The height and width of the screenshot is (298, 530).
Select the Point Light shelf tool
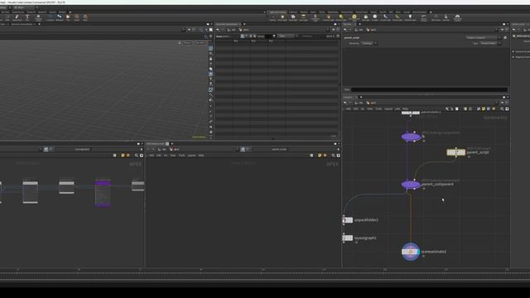[x=282, y=17]
